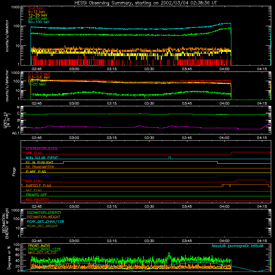Click the Flags vertical axis label
This screenshot has height=275, width=275.
pyautogui.click(x=14, y=172)
